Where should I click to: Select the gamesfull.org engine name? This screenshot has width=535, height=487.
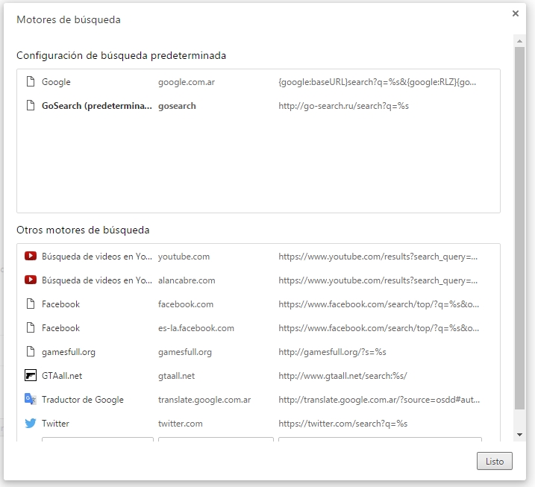click(x=69, y=352)
